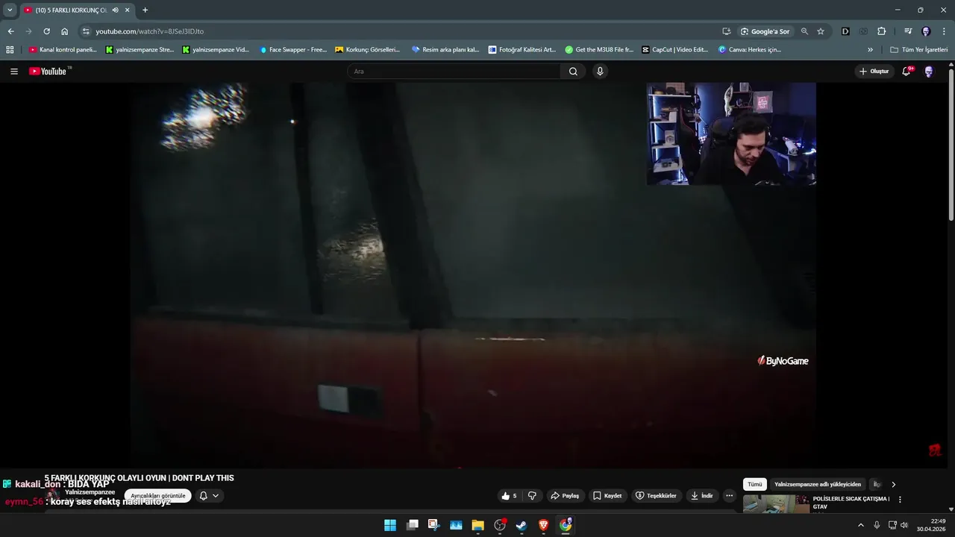The height and width of the screenshot is (537, 955).
Task: Open Windows Start menu
Action: click(390, 525)
